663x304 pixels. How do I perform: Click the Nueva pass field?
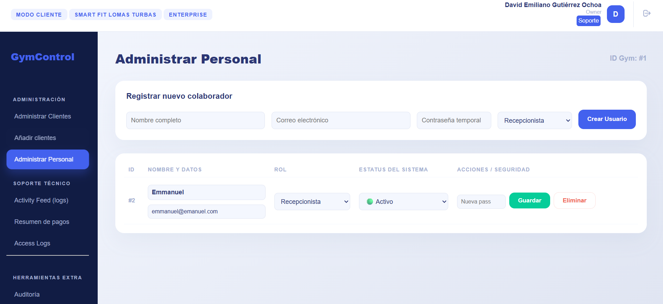481,201
